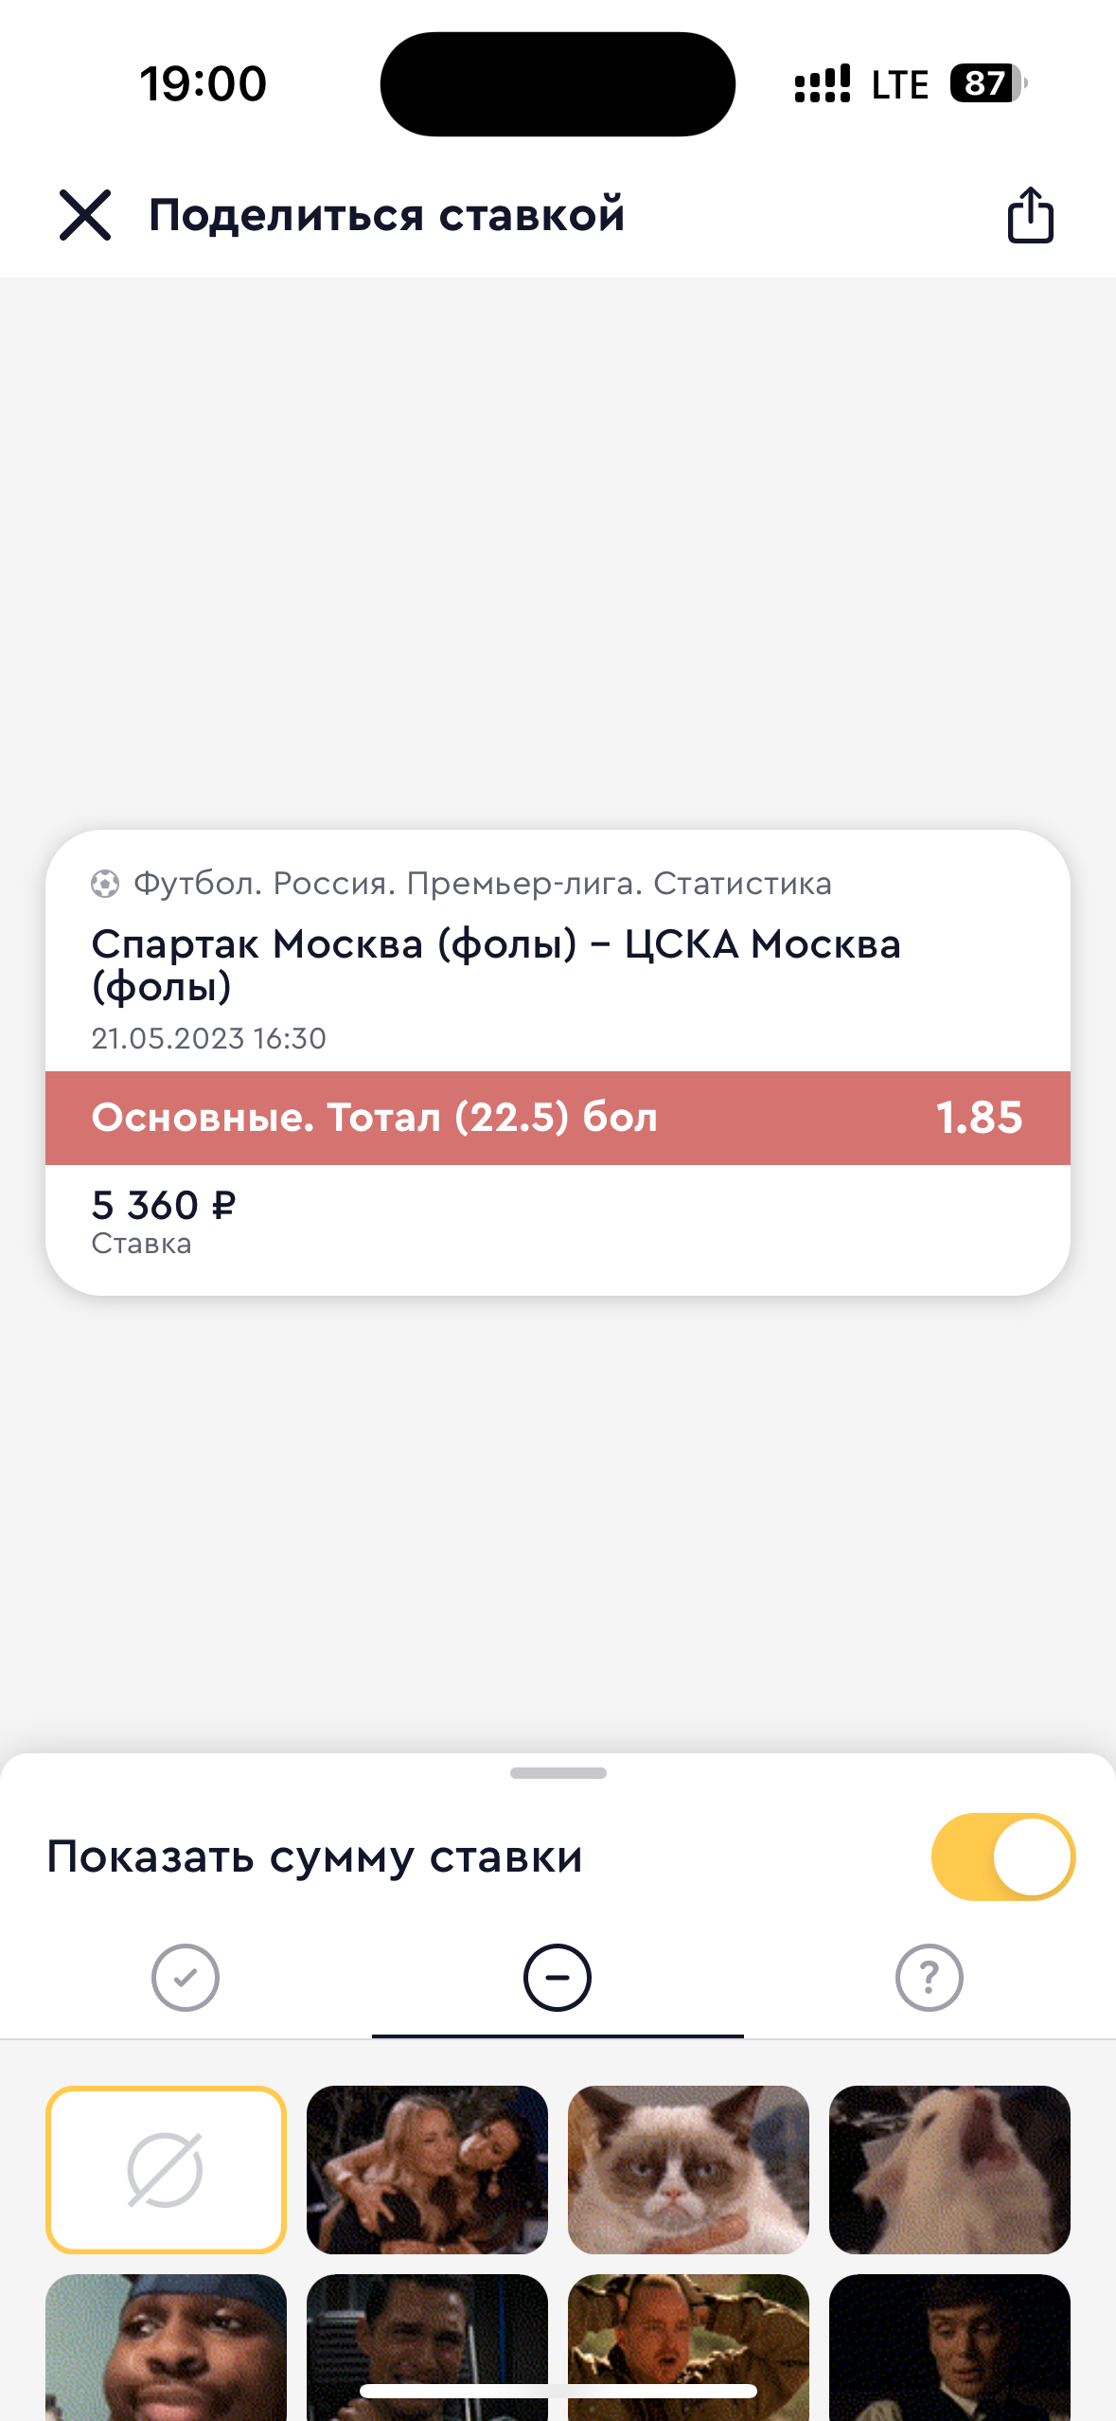Open the question mark status tab
Screen dimensions: 1116x2421
tap(929, 1978)
